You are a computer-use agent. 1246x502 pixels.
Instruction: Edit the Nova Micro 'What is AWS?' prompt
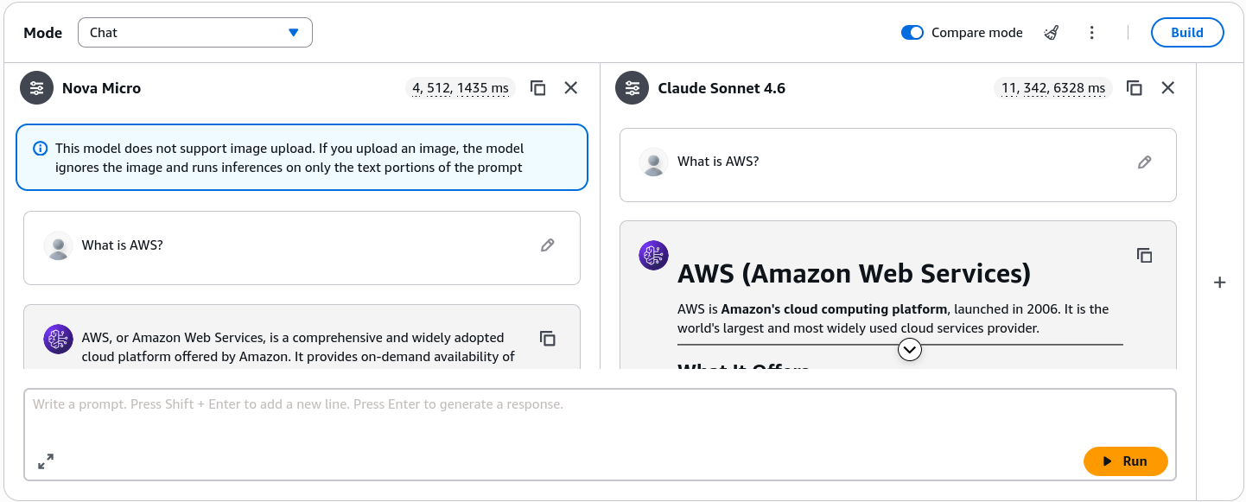coord(547,245)
